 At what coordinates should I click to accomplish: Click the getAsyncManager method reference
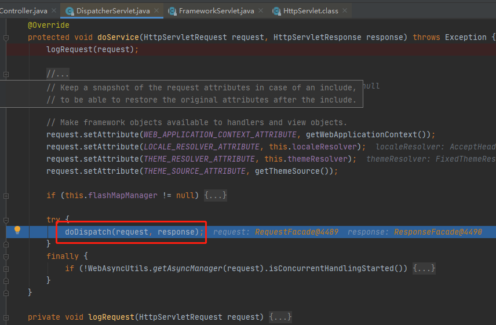coord(188,268)
